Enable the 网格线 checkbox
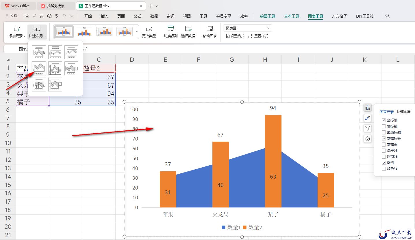 pyautogui.click(x=384, y=157)
